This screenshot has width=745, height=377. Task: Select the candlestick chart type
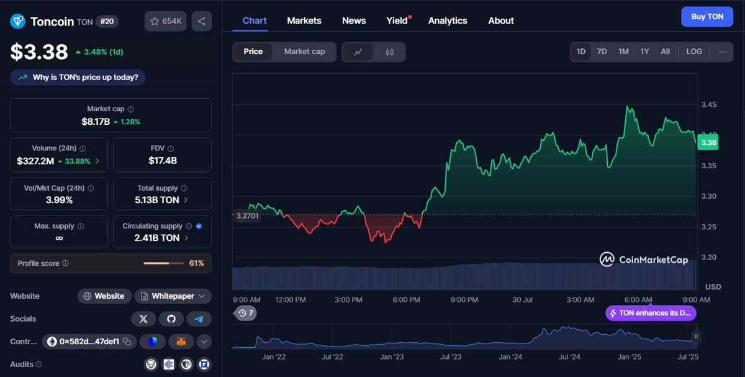tap(390, 52)
